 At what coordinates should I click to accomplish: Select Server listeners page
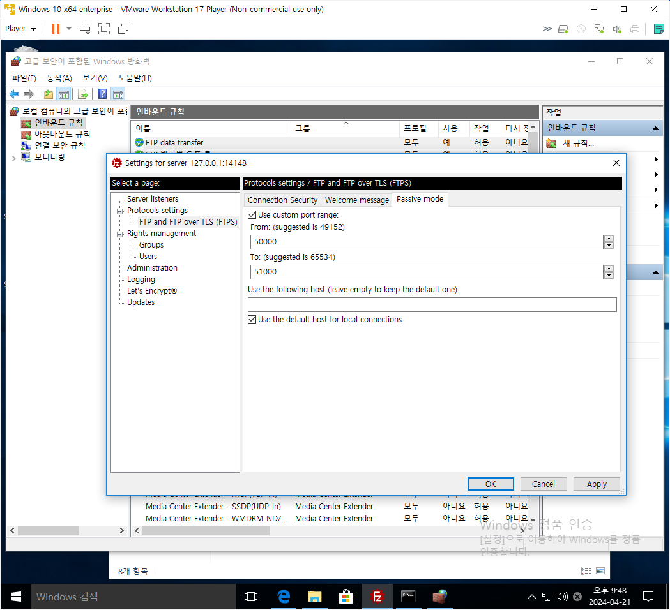click(153, 199)
